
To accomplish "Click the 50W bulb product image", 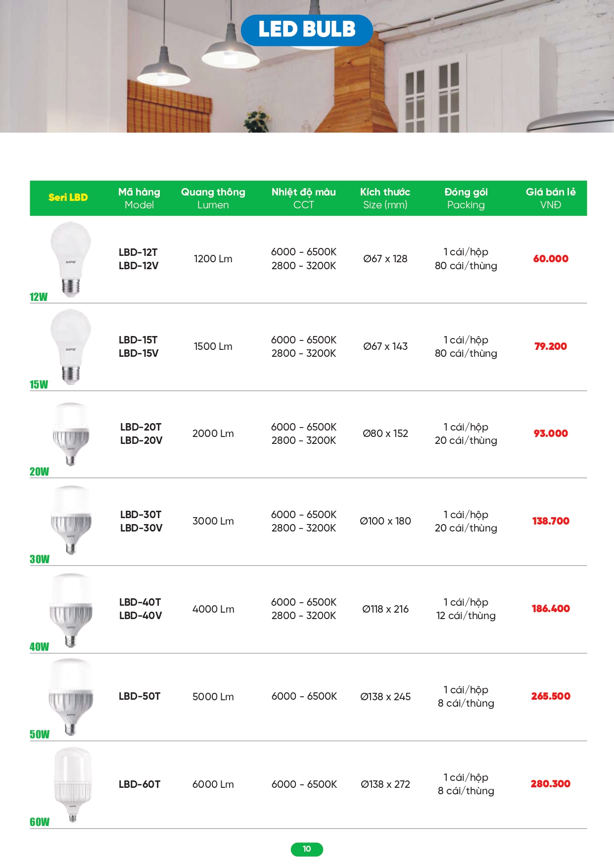I will click(71, 696).
